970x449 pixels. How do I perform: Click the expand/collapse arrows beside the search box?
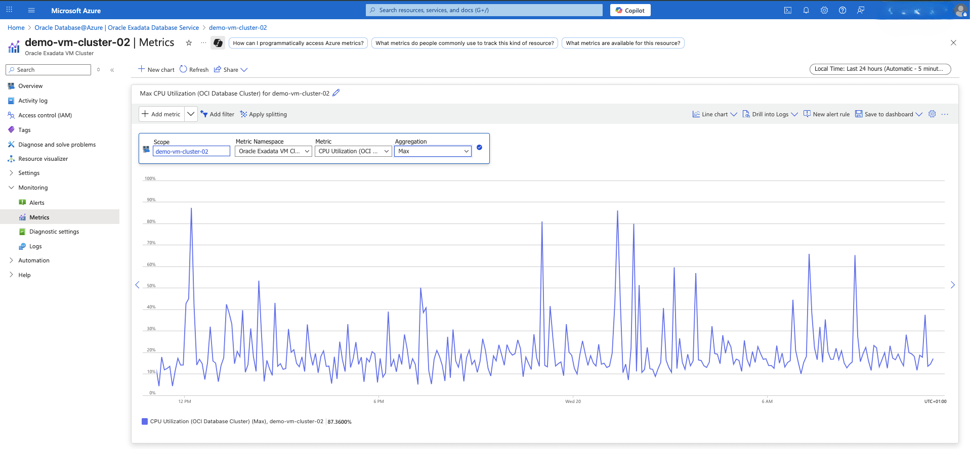click(98, 70)
